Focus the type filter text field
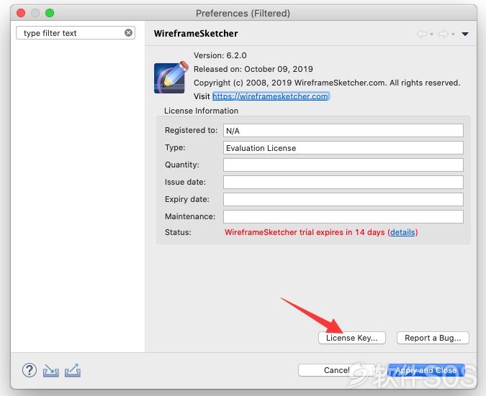Screen dimensions: 486x396 coord(76,33)
